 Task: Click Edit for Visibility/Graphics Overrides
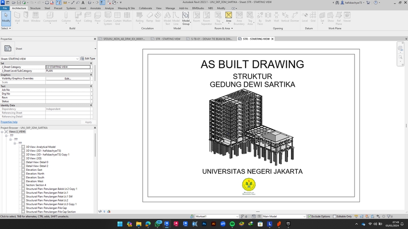[x=68, y=78]
